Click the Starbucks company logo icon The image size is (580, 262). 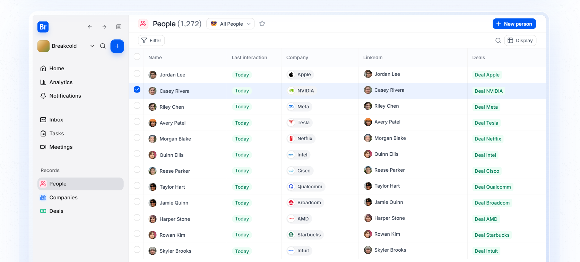tap(291, 235)
